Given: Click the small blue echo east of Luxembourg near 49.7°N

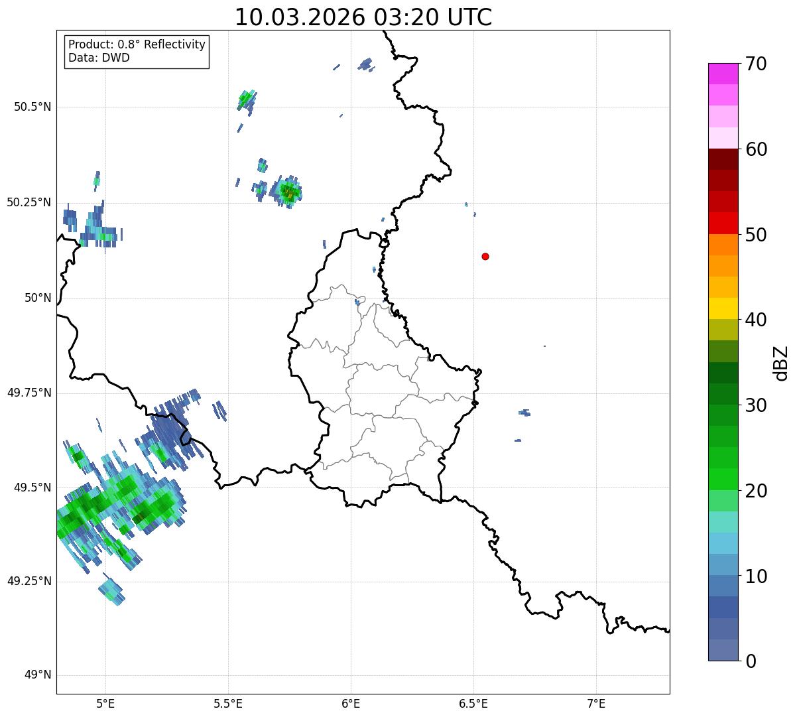Looking at the screenshot, I should (524, 413).
